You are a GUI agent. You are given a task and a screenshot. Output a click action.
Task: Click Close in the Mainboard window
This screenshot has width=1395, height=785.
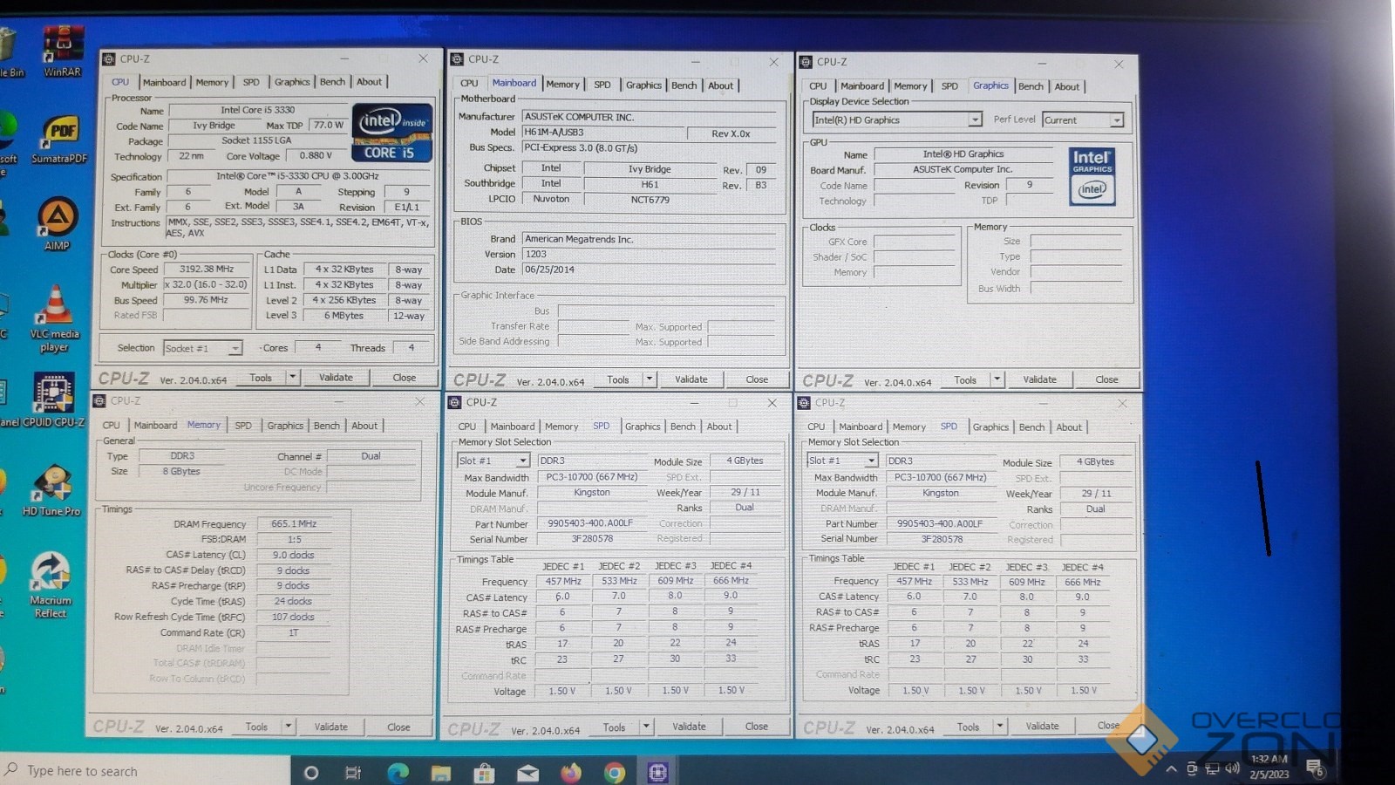pyautogui.click(x=757, y=379)
